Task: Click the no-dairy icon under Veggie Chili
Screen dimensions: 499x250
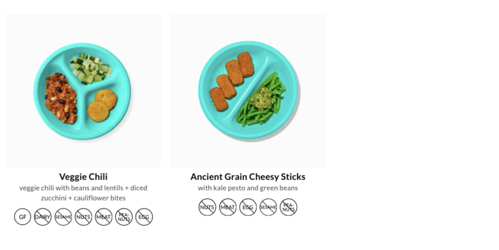Action: pyautogui.click(x=43, y=217)
